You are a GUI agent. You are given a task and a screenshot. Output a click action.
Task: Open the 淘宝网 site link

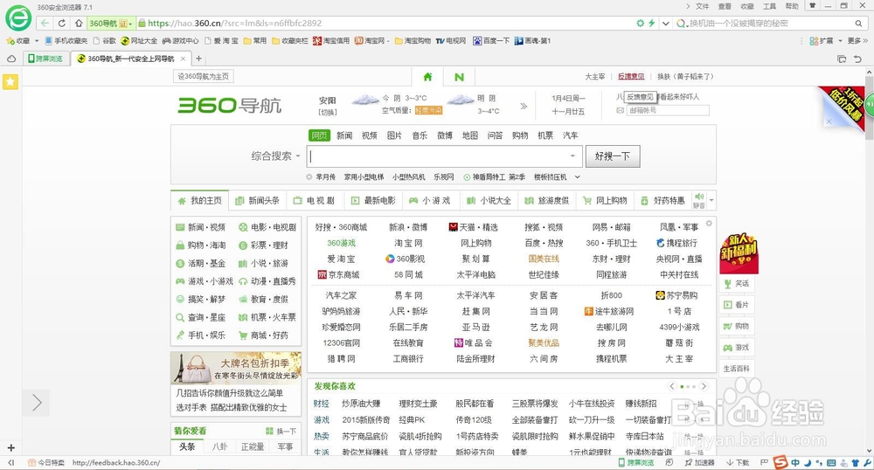point(408,243)
